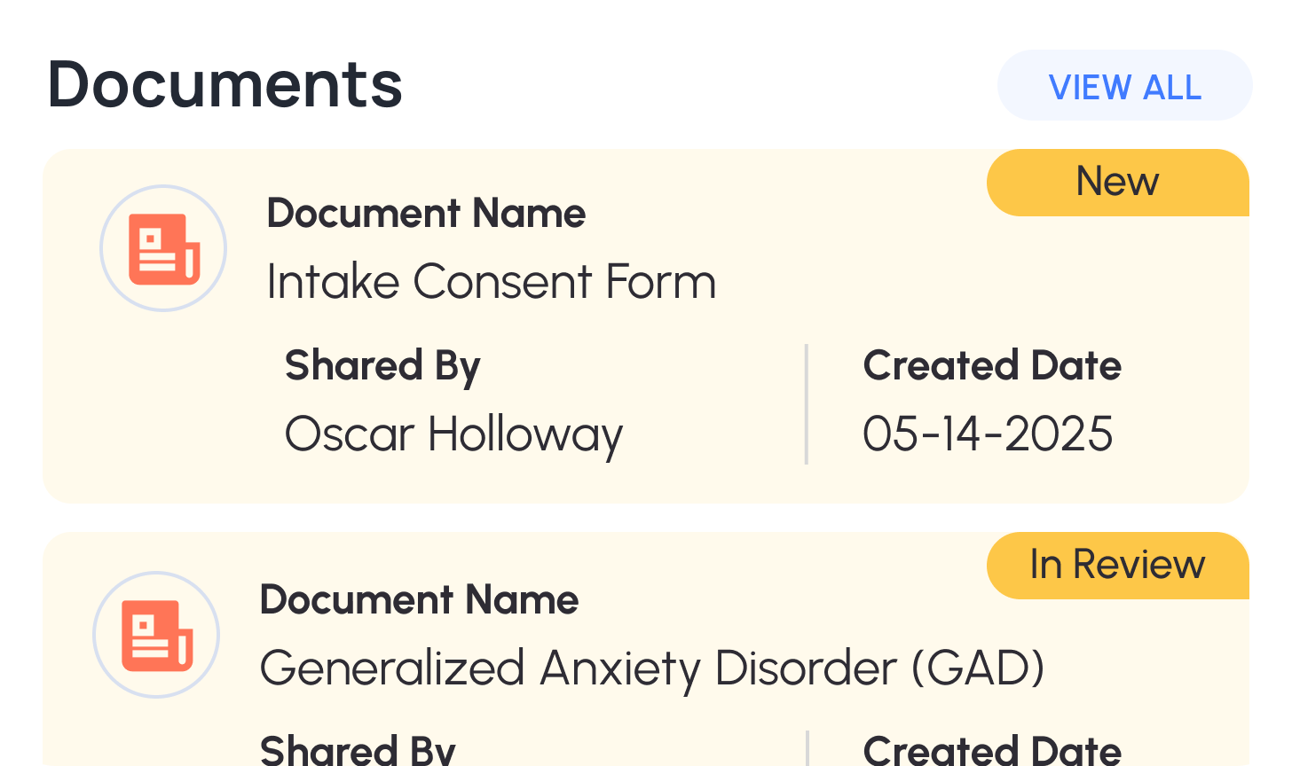1292x766 pixels.
Task: Click Document Name label above Generalized Anxiety Disorder
Action: pyautogui.click(x=419, y=600)
